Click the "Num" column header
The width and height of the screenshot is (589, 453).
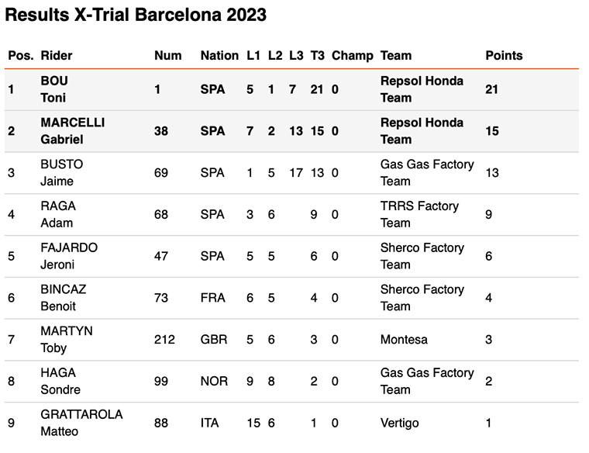click(x=167, y=56)
